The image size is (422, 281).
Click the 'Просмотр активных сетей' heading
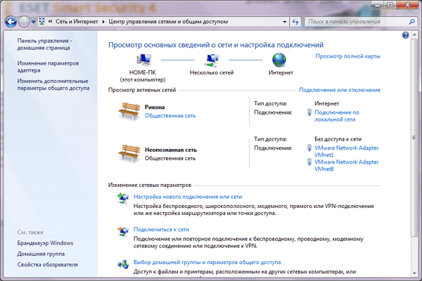142,90
